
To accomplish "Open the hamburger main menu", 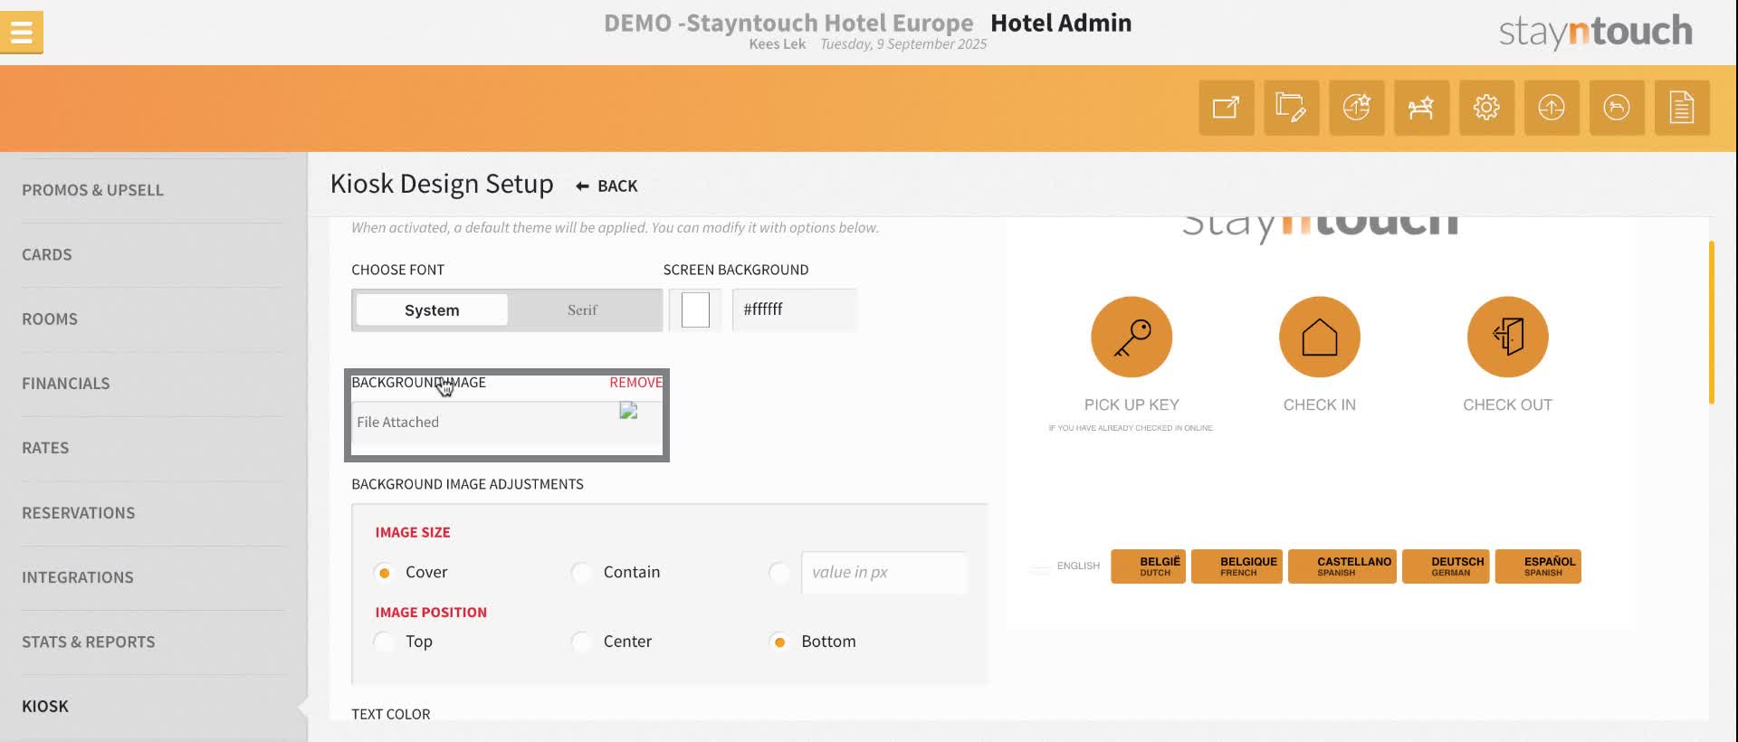I will point(21,33).
